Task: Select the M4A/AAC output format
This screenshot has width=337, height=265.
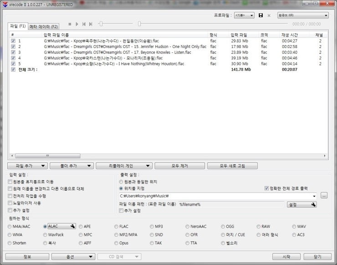Action: tap(19, 227)
